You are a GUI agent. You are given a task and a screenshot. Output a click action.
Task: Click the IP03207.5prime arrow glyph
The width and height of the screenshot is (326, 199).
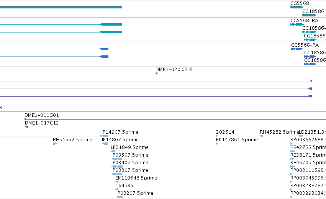120,197
